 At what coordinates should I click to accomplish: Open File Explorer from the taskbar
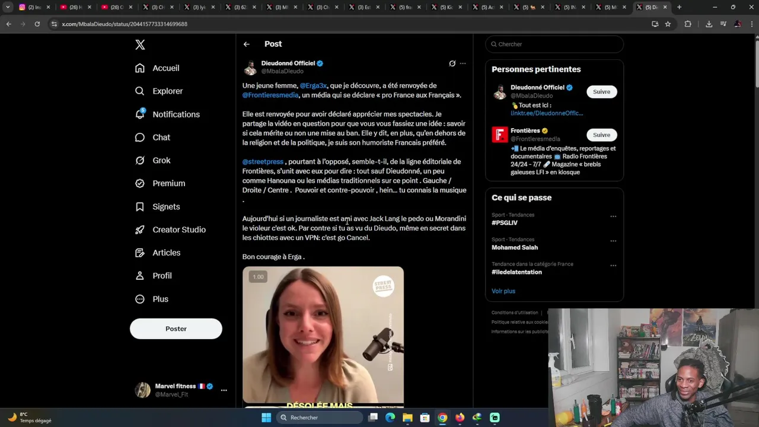pos(407,418)
